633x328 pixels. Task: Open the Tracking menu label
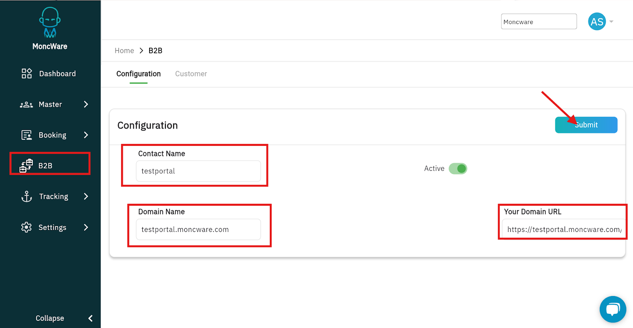pyautogui.click(x=53, y=196)
